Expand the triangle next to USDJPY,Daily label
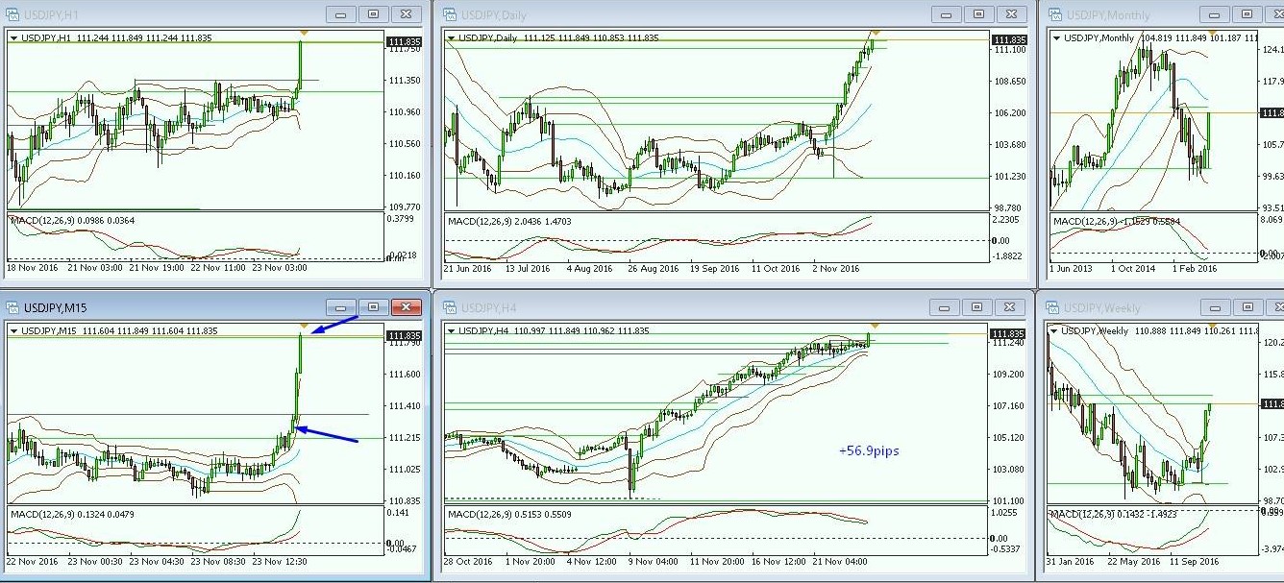This screenshot has height=583, width=1284. pos(451,37)
